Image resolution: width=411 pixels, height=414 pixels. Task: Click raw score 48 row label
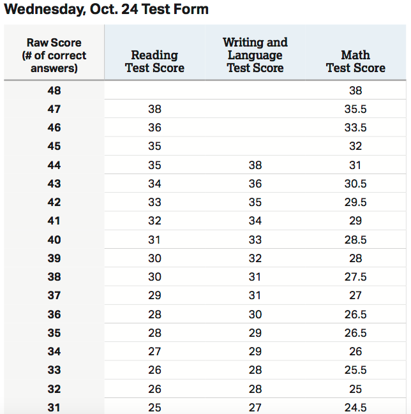coord(54,91)
